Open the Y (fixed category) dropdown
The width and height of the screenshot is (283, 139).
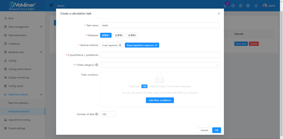point(160,65)
